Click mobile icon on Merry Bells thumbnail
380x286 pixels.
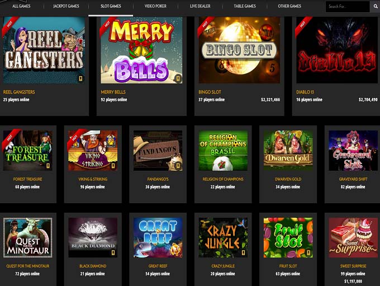[178, 78]
